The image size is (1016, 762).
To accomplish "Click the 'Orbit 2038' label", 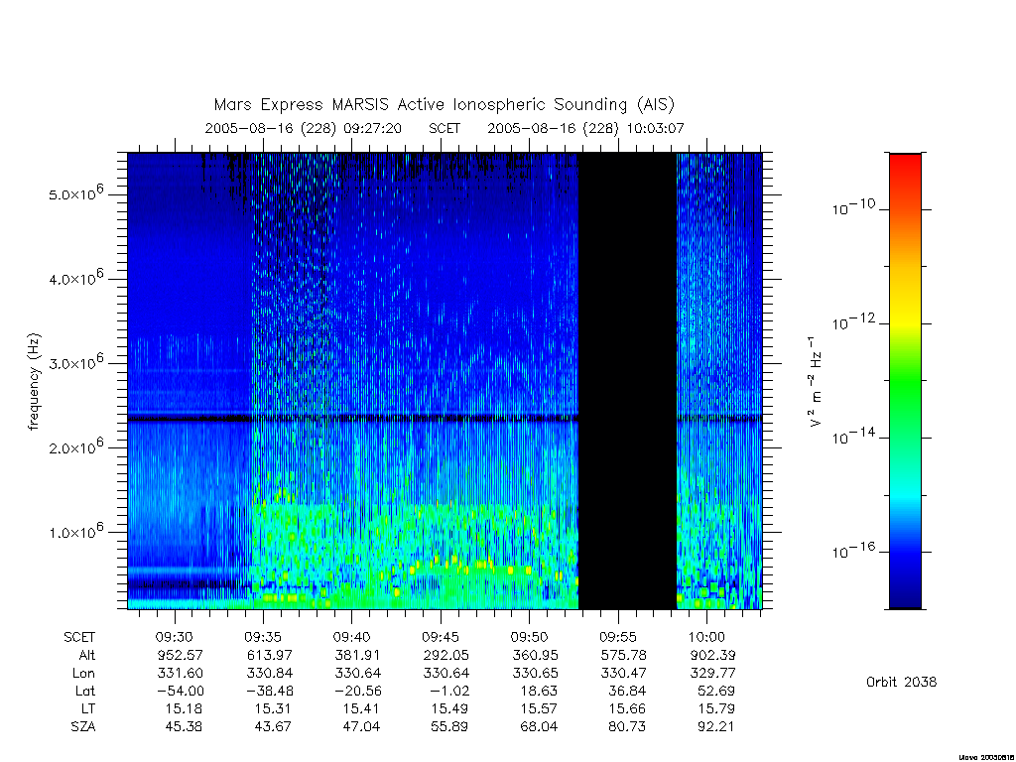I will point(901,682).
